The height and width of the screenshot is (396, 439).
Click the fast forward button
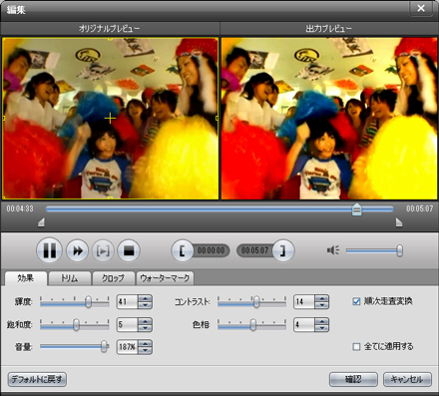pyautogui.click(x=78, y=250)
